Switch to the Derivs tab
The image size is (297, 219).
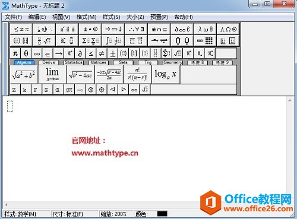49,62
